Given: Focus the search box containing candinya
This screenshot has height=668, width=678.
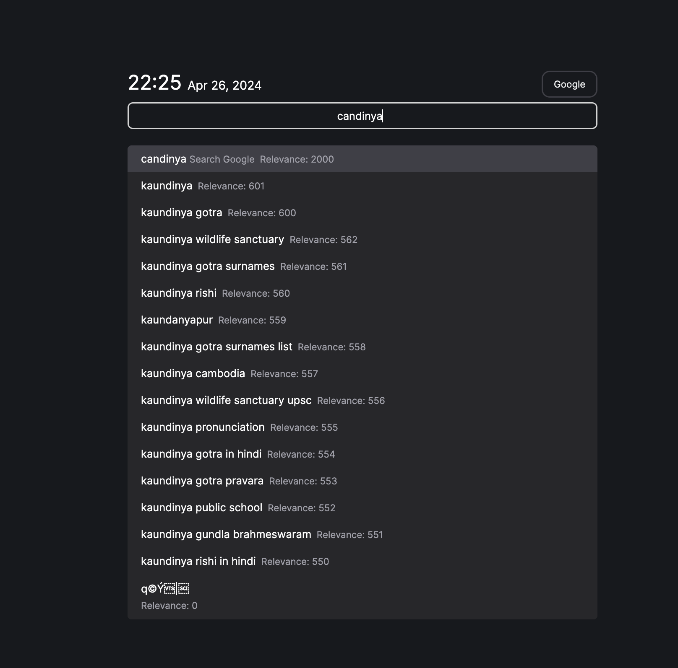Looking at the screenshot, I should [x=362, y=116].
